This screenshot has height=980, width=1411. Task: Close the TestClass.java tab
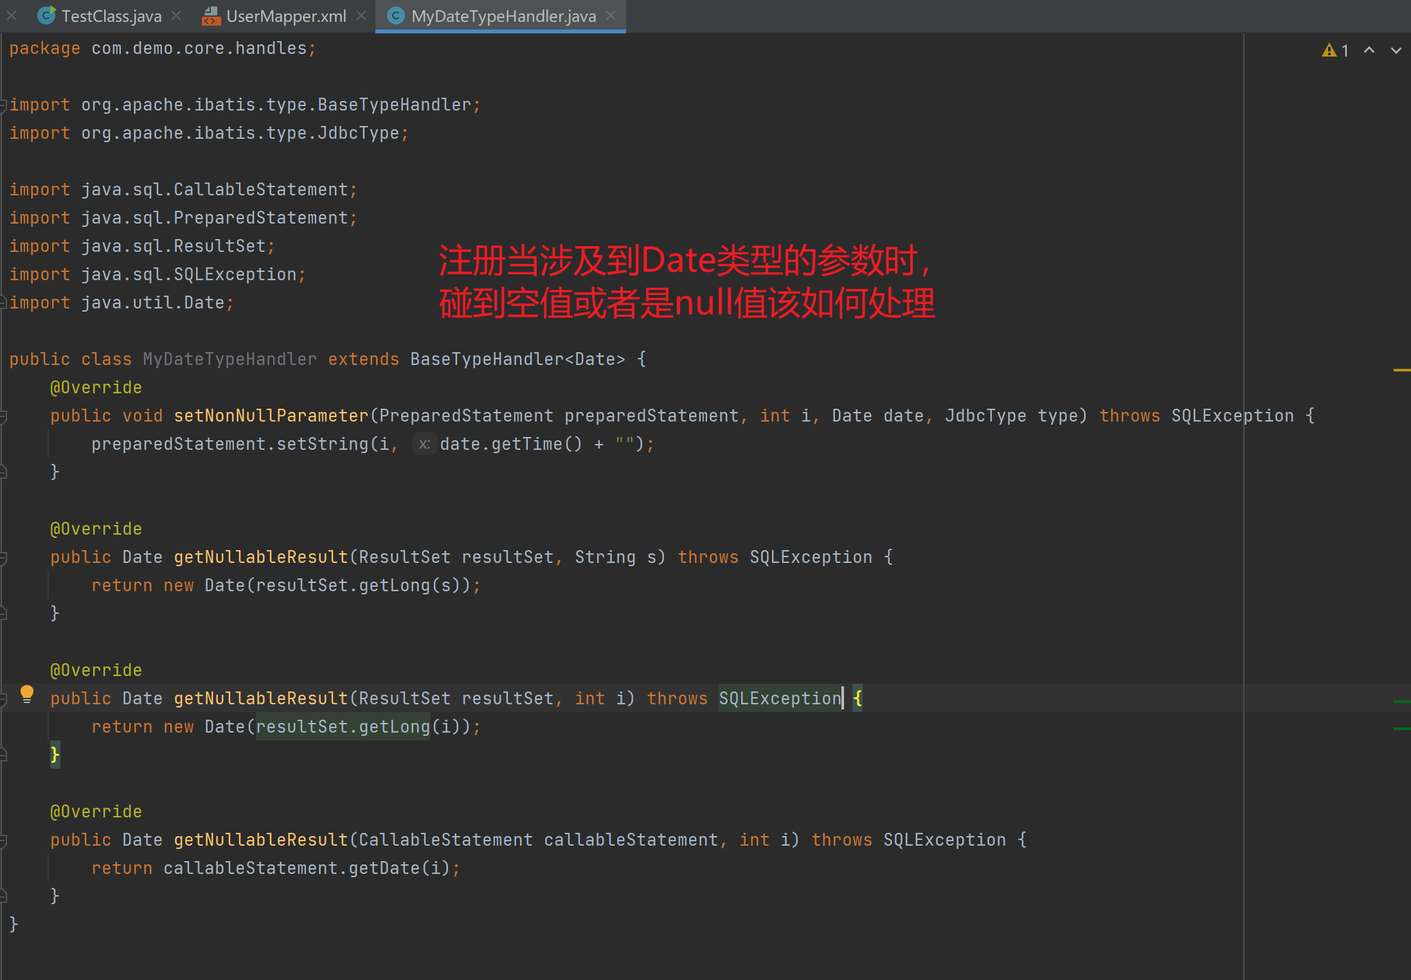pos(176,15)
